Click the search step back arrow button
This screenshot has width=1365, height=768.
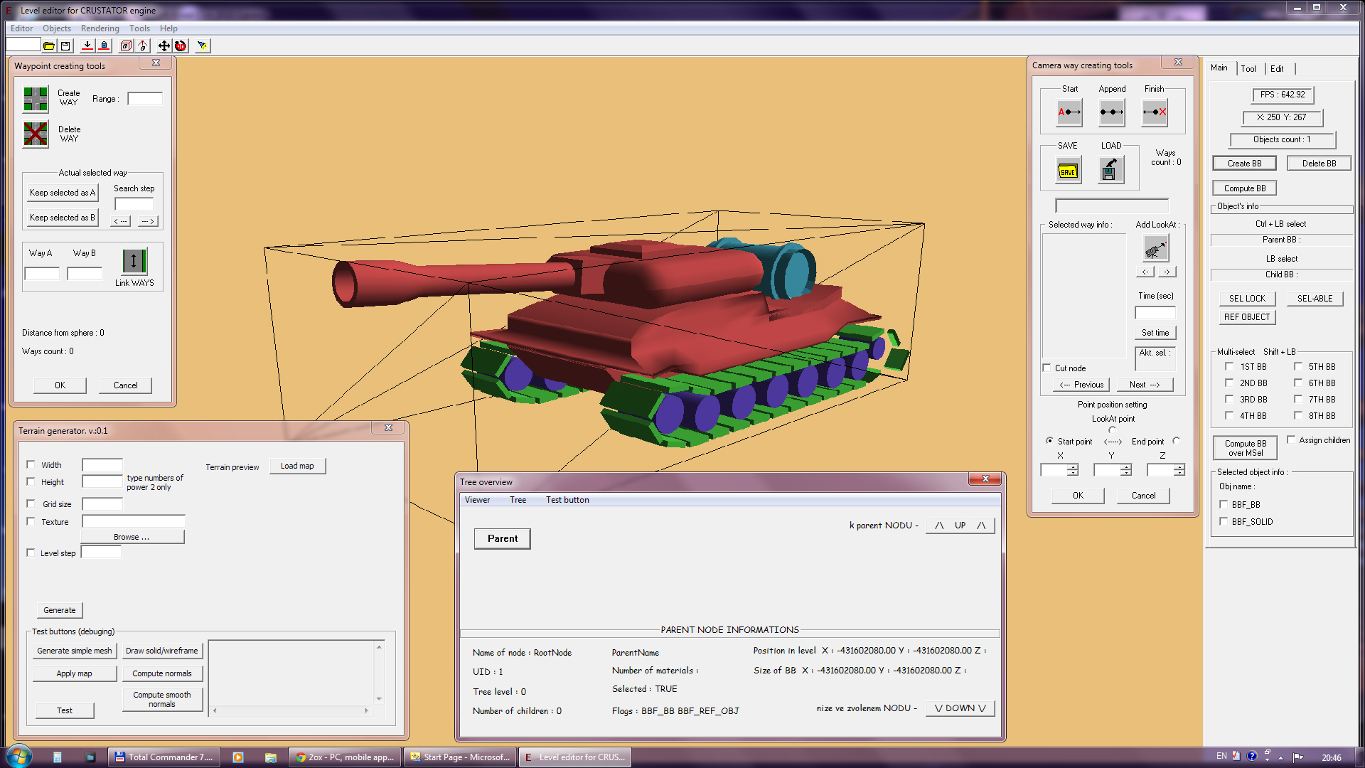click(122, 221)
